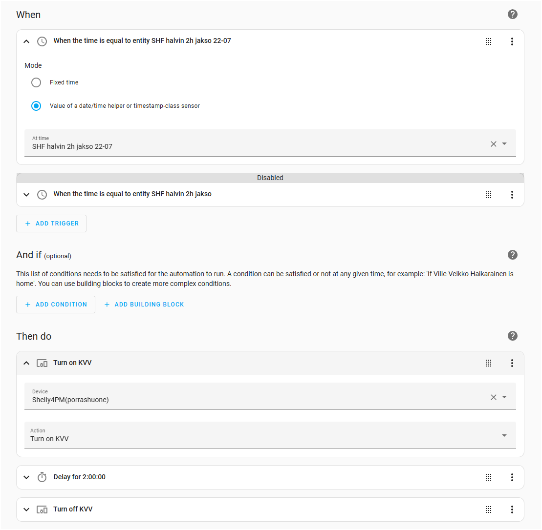Image resolution: width=542 pixels, height=530 pixels.
Task: Open three-dot menu for first trigger
Action: coord(512,41)
